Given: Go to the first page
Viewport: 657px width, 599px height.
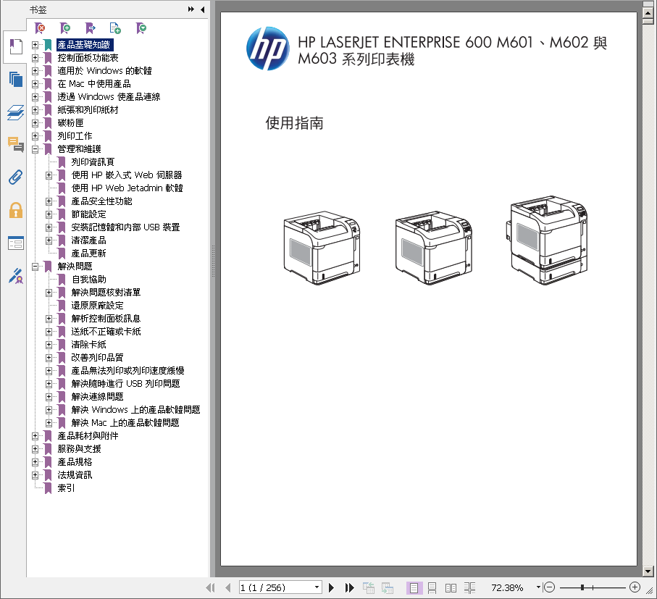Looking at the screenshot, I should coord(210,587).
